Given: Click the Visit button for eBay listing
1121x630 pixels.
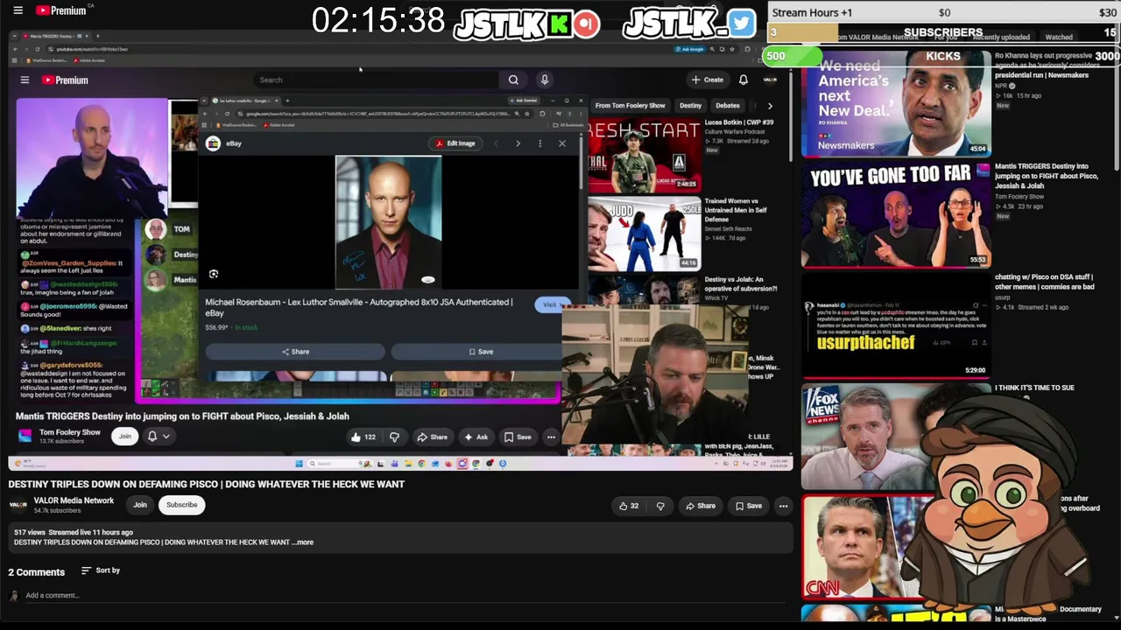Looking at the screenshot, I should (x=550, y=304).
